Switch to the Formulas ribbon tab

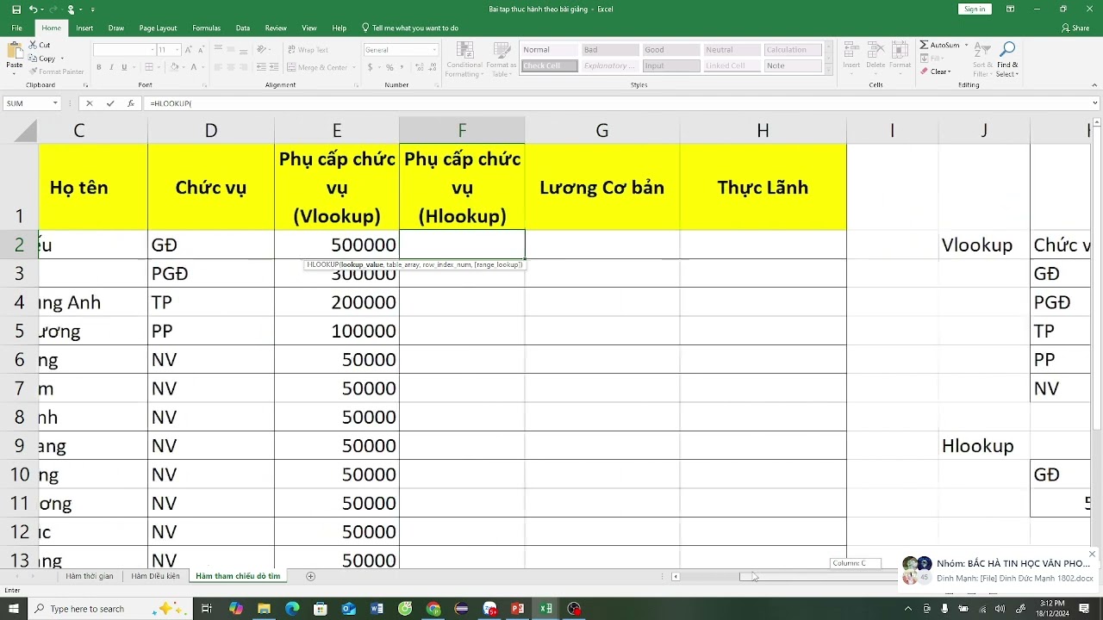point(207,28)
